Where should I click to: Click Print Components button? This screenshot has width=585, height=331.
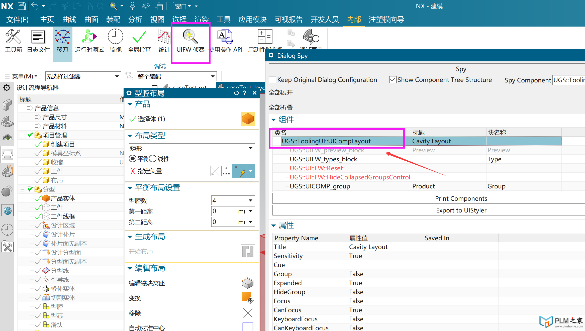pyautogui.click(x=429, y=198)
